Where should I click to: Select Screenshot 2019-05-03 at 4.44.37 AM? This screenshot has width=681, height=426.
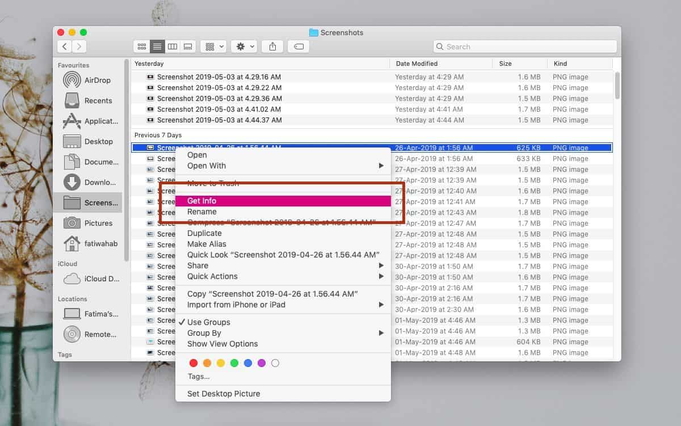[x=372, y=120]
